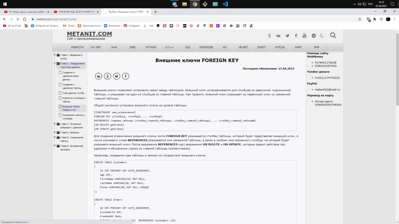Open SQL section in navigation
Viewport: 399px width, 224px height.
tap(188, 47)
